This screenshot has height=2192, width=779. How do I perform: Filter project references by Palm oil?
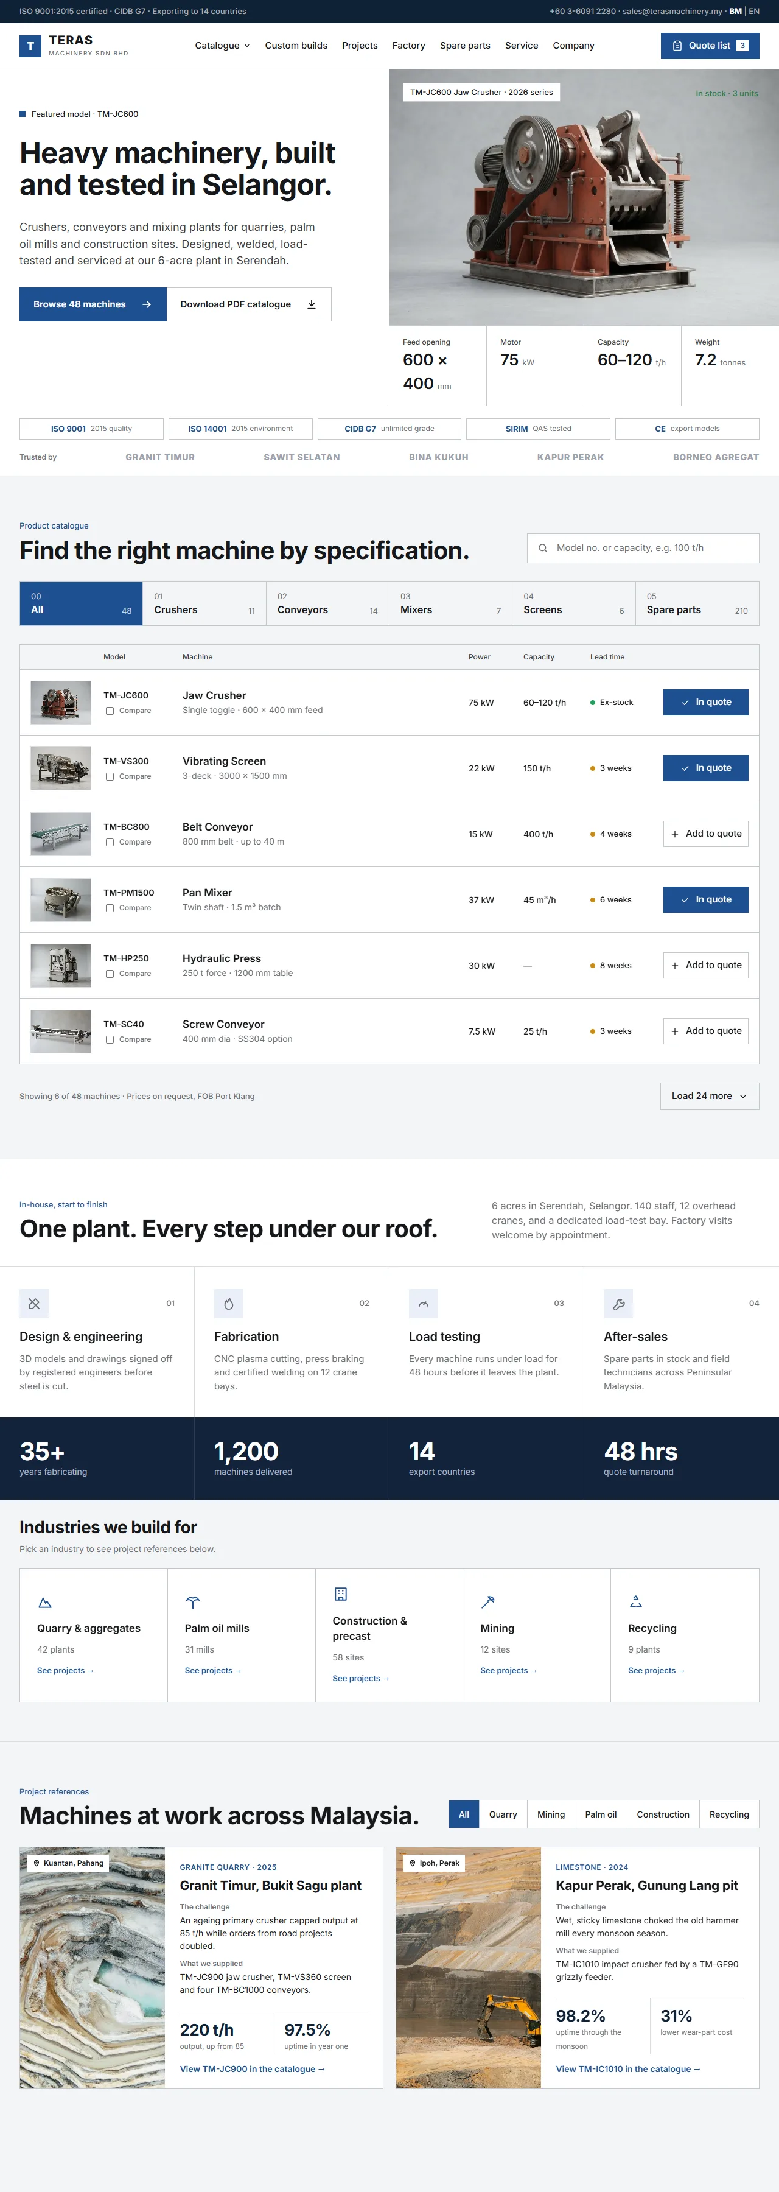(x=601, y=1814)
